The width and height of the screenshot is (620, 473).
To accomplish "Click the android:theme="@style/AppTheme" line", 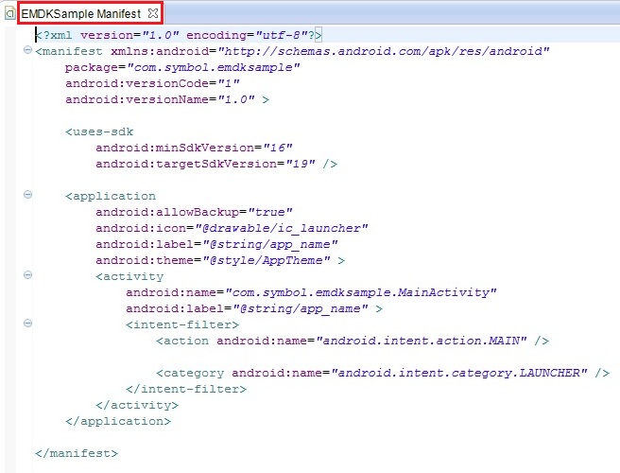I will (x=220, y=260).
